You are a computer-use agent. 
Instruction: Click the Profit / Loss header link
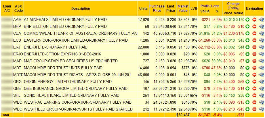coord(210,6)
